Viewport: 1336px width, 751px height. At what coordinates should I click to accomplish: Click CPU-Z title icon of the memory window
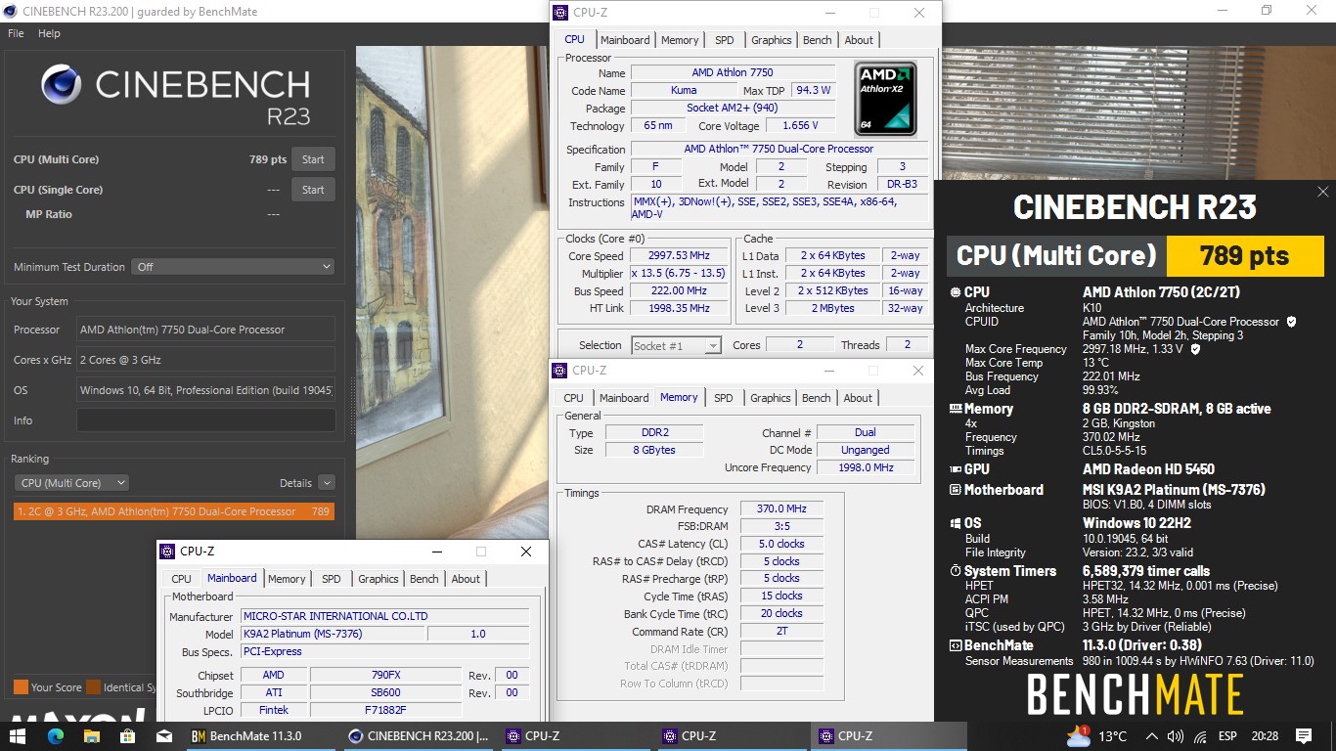(x=559, y=371)
